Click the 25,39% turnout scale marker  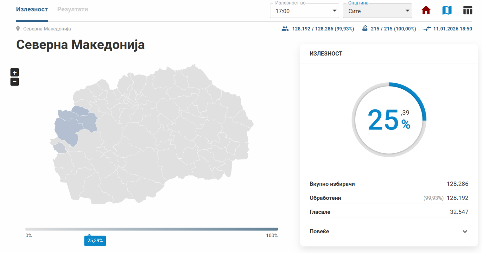coord(95,241)
